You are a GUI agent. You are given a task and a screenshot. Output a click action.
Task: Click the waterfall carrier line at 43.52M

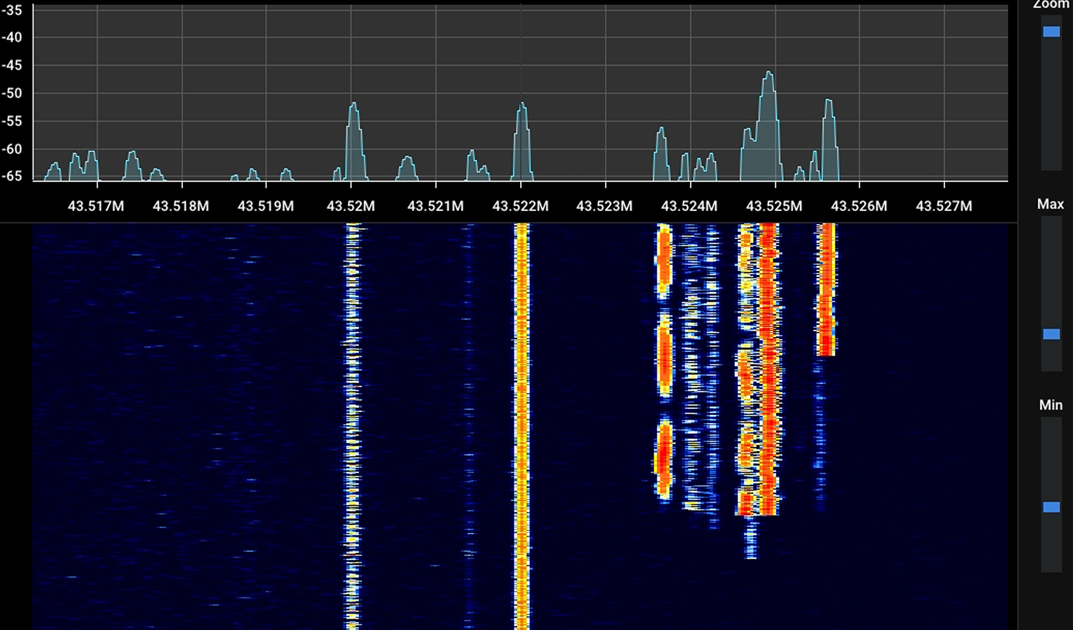click(353, 426)
